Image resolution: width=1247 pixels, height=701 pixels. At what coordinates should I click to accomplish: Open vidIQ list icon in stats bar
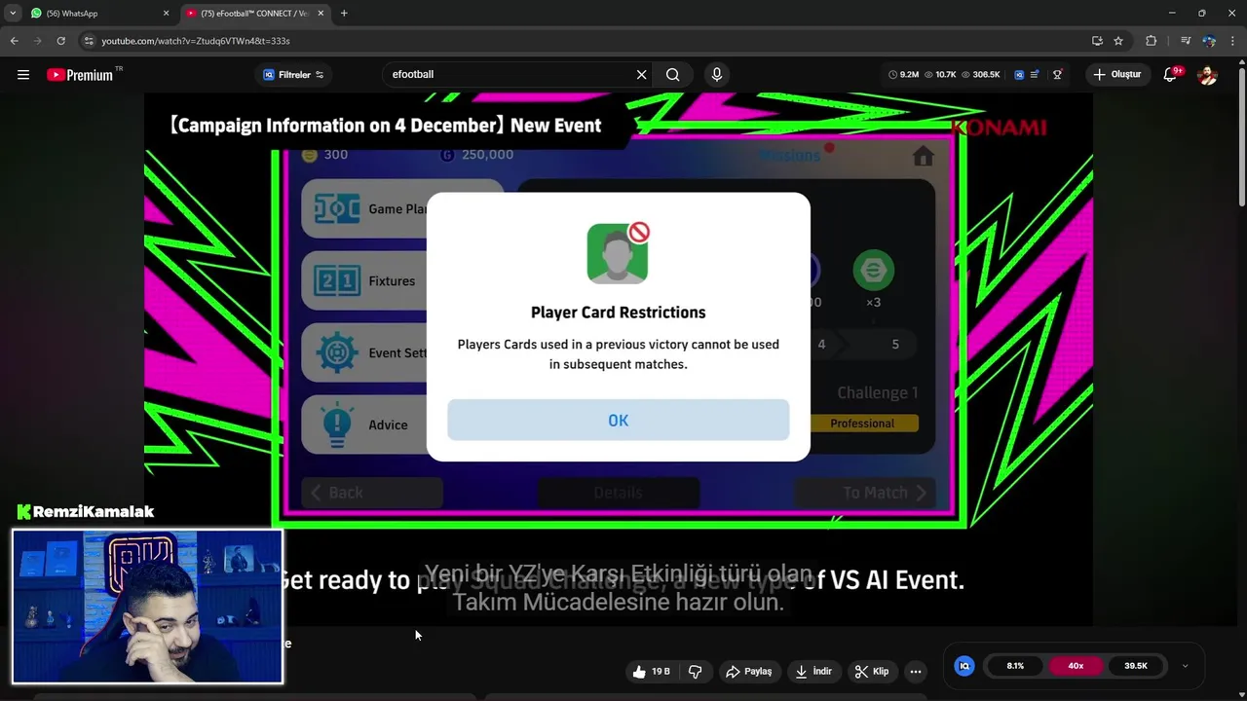tap(1035, 75)
